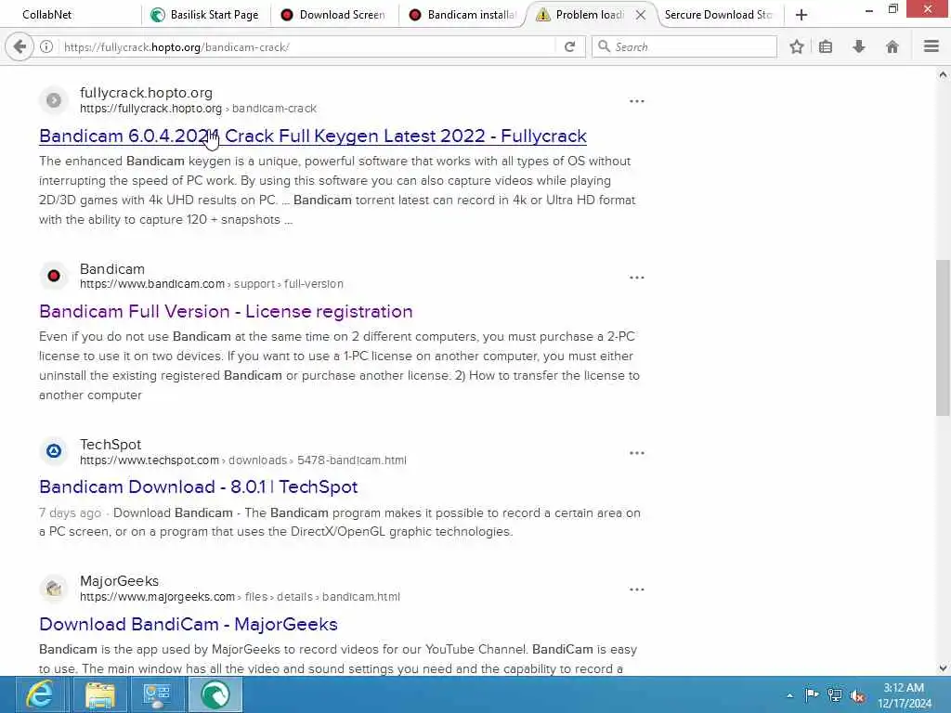Click the fullycrack.hopto.org result site icon
The image size is (951, 713).
coord(54,100)
